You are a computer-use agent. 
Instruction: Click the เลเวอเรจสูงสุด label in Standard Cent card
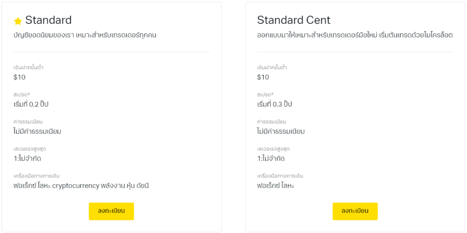tap(274, 149)
